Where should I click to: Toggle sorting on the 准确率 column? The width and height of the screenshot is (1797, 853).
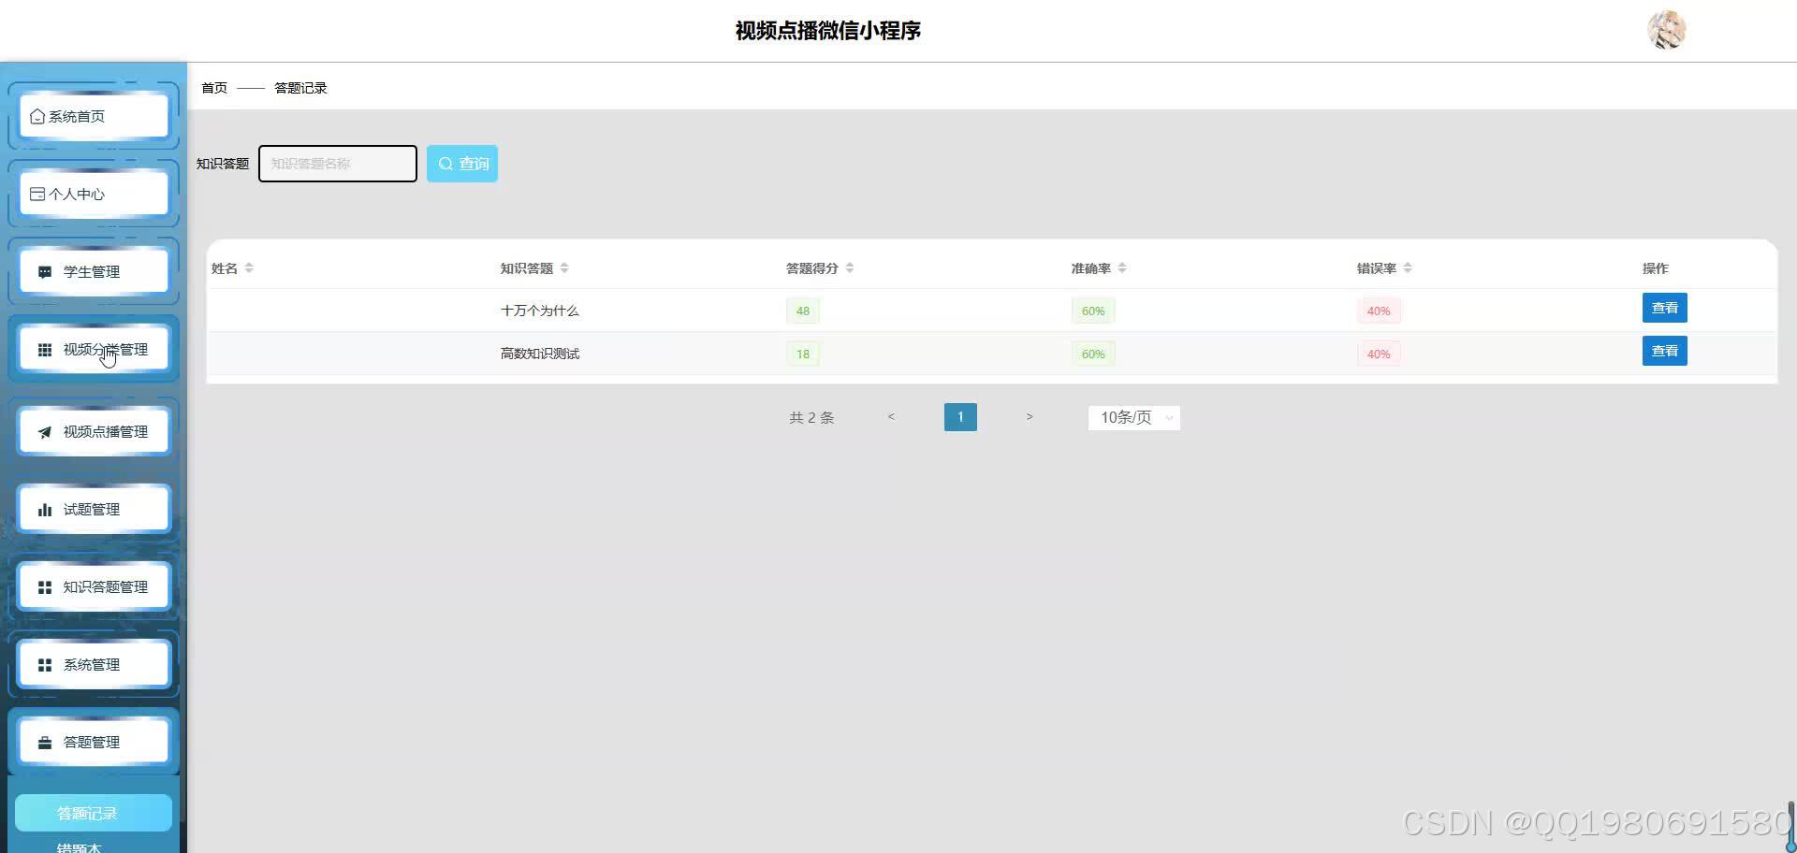(1124, 267)
